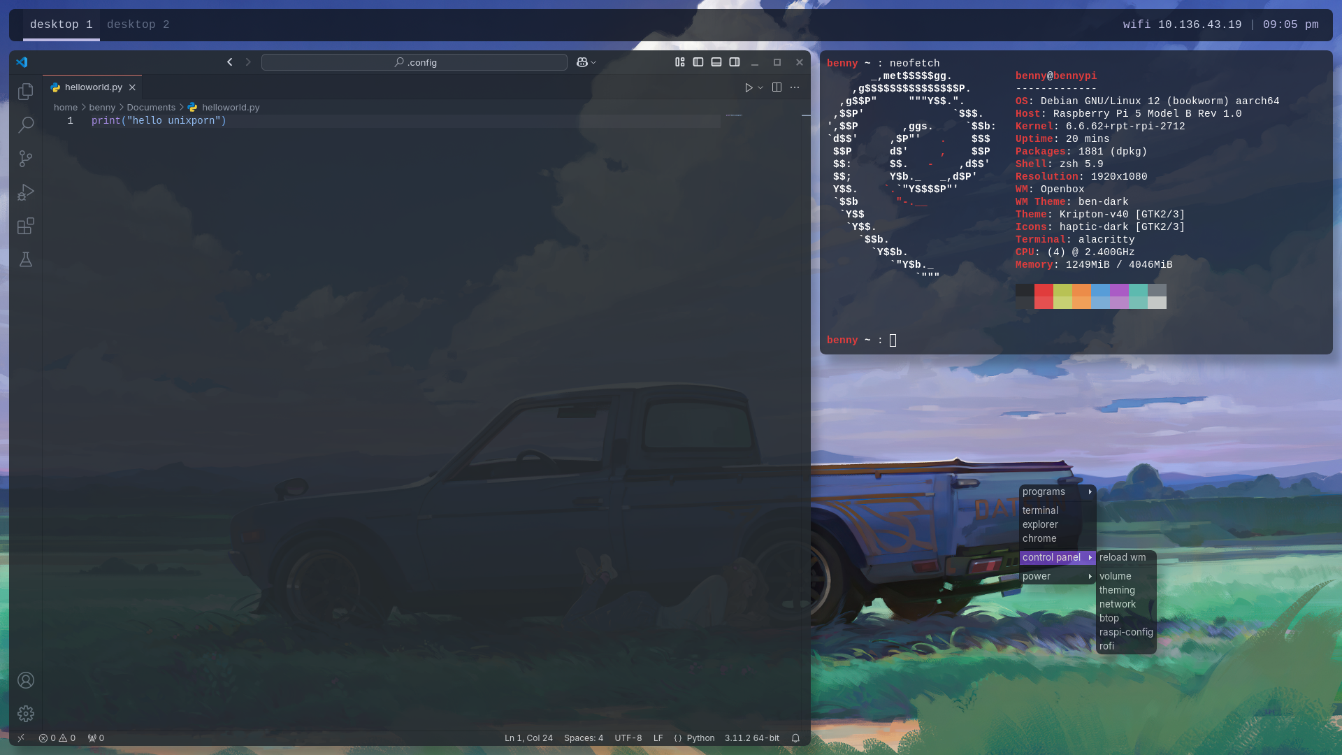Toggle the primary side bar
The width and height of the screenshot is (1342, 755).
tap(698, 62)
